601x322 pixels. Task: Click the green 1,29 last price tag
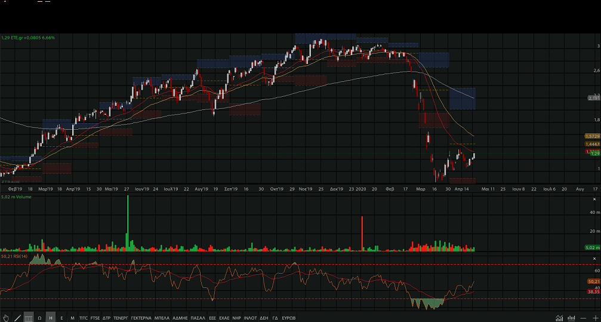595,154
